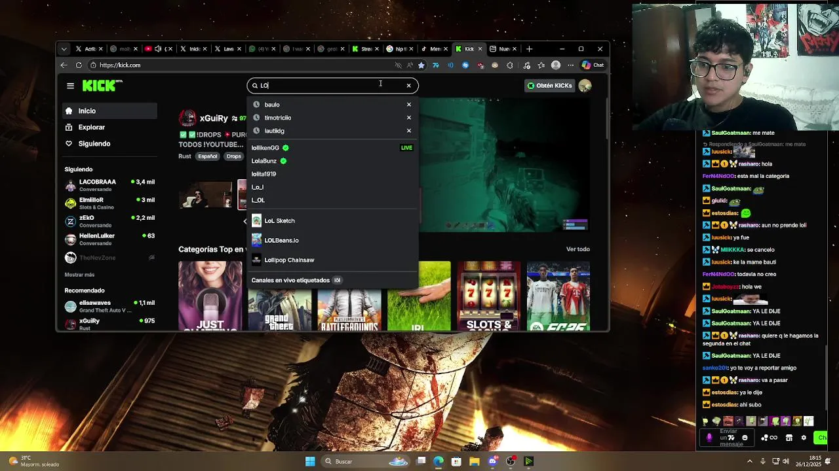
Task: Open the Just Chatting category card
Action: click(x=210, y=296)
